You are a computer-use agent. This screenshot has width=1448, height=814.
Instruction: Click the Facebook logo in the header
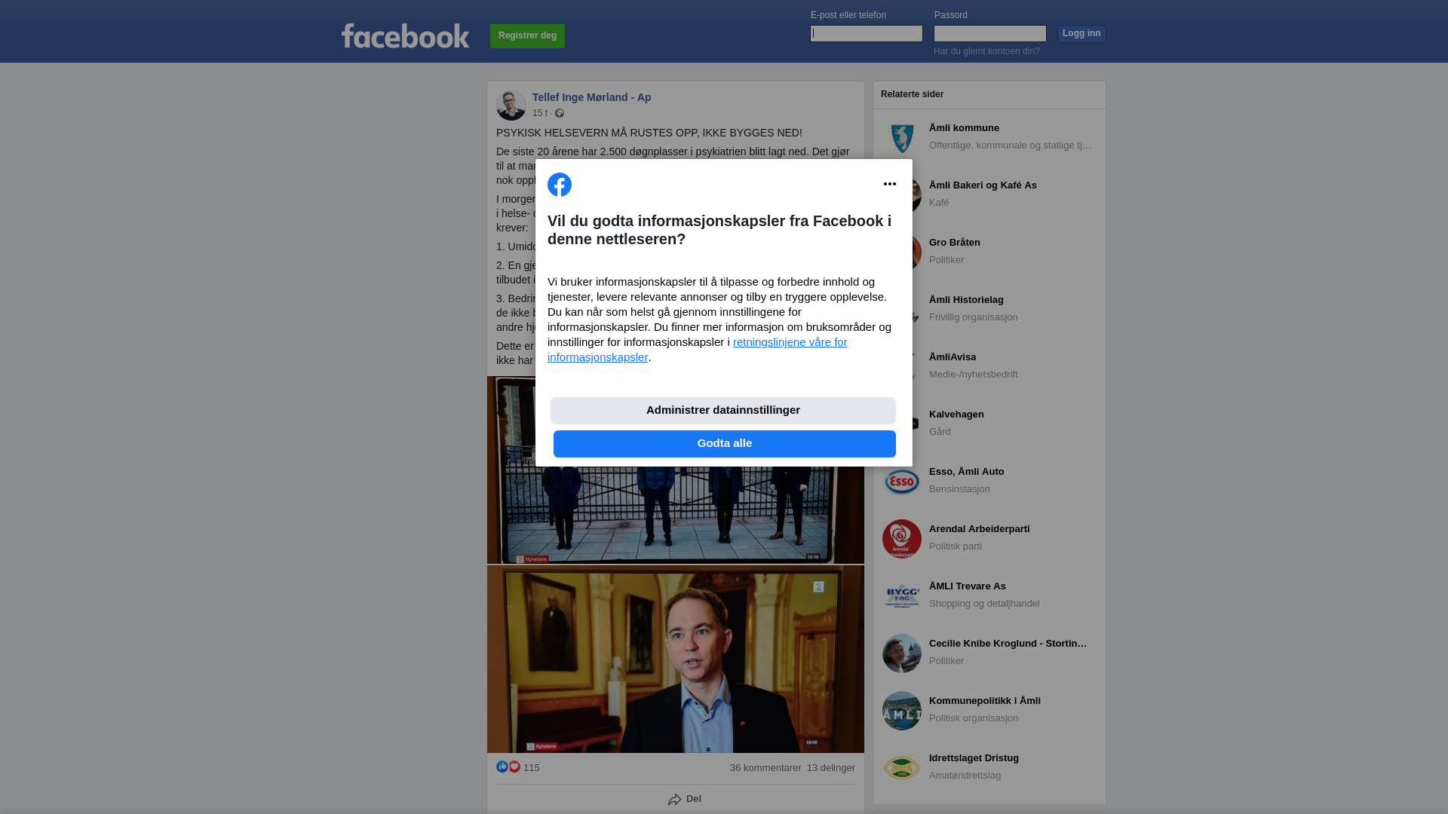[405, 35]
